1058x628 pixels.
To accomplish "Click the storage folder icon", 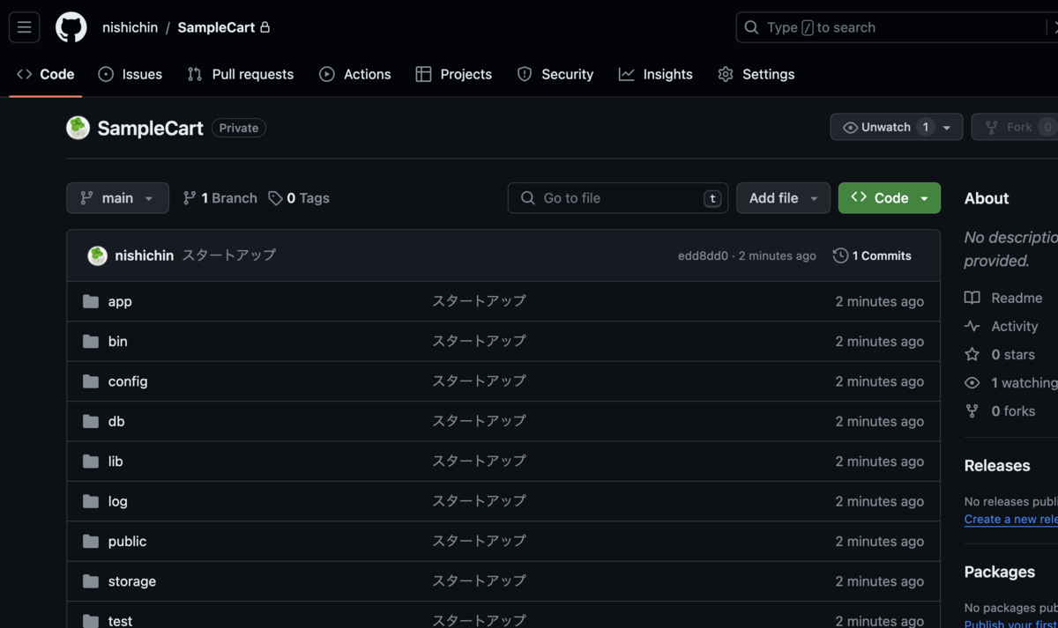I will [x=91, y=581].
